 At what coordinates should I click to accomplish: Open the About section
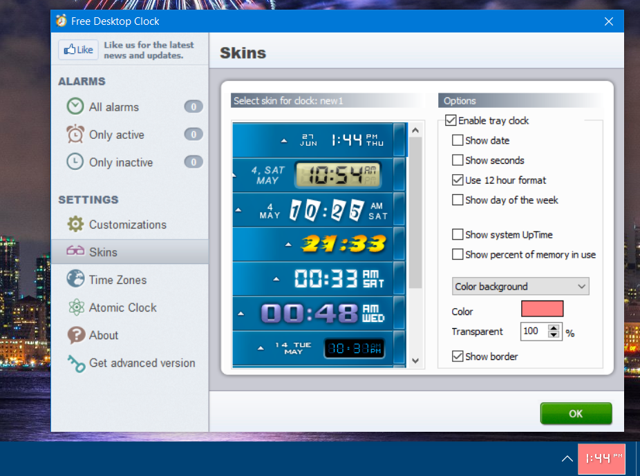point(75,335)
